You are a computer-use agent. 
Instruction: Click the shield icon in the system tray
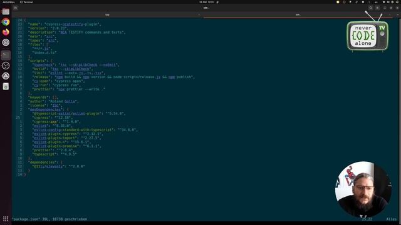tap(363, 2)
